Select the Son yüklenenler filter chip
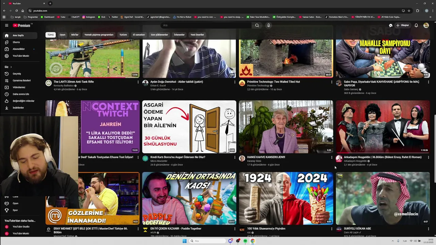This screenshot has width=436, height=245. coord(159,35)
